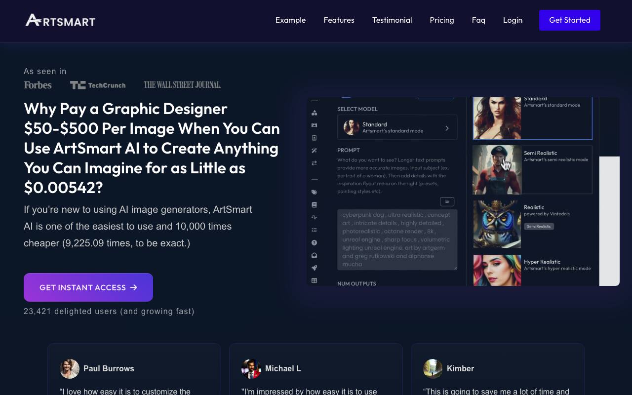Click the swap arrows icon in demo sidebar
This screenshot has width=632, height=395.
315,163
